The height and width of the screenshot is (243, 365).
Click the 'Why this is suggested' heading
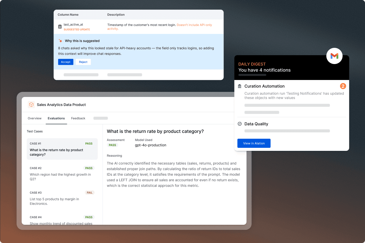(82, 41)
